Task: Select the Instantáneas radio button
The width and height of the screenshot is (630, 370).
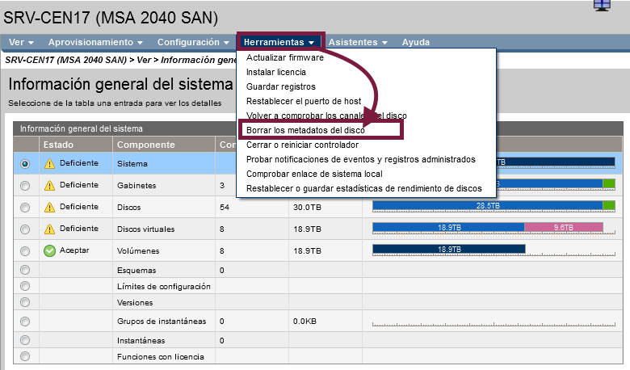Action: (x=25, y=340)
